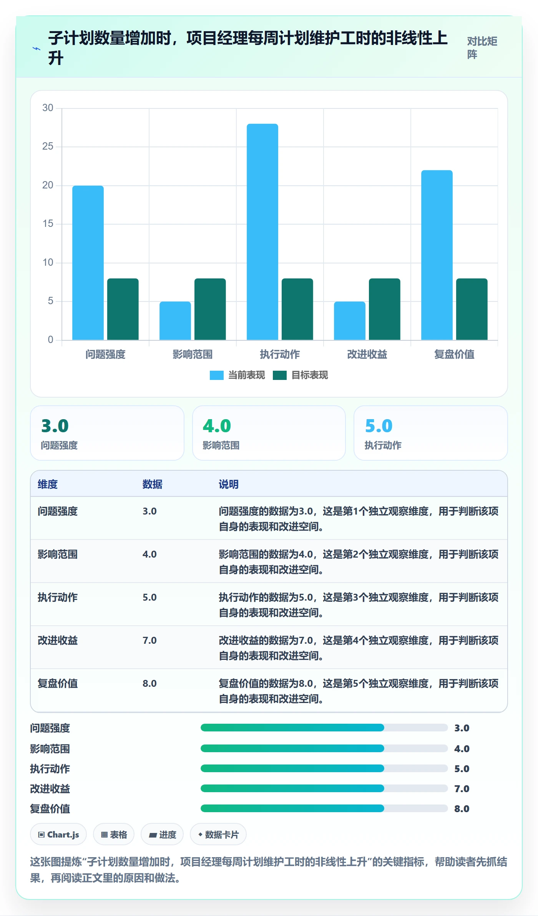Click the description starting 执行动作的数据为5.0
The image size is (538, 916).
coord(359,605)
